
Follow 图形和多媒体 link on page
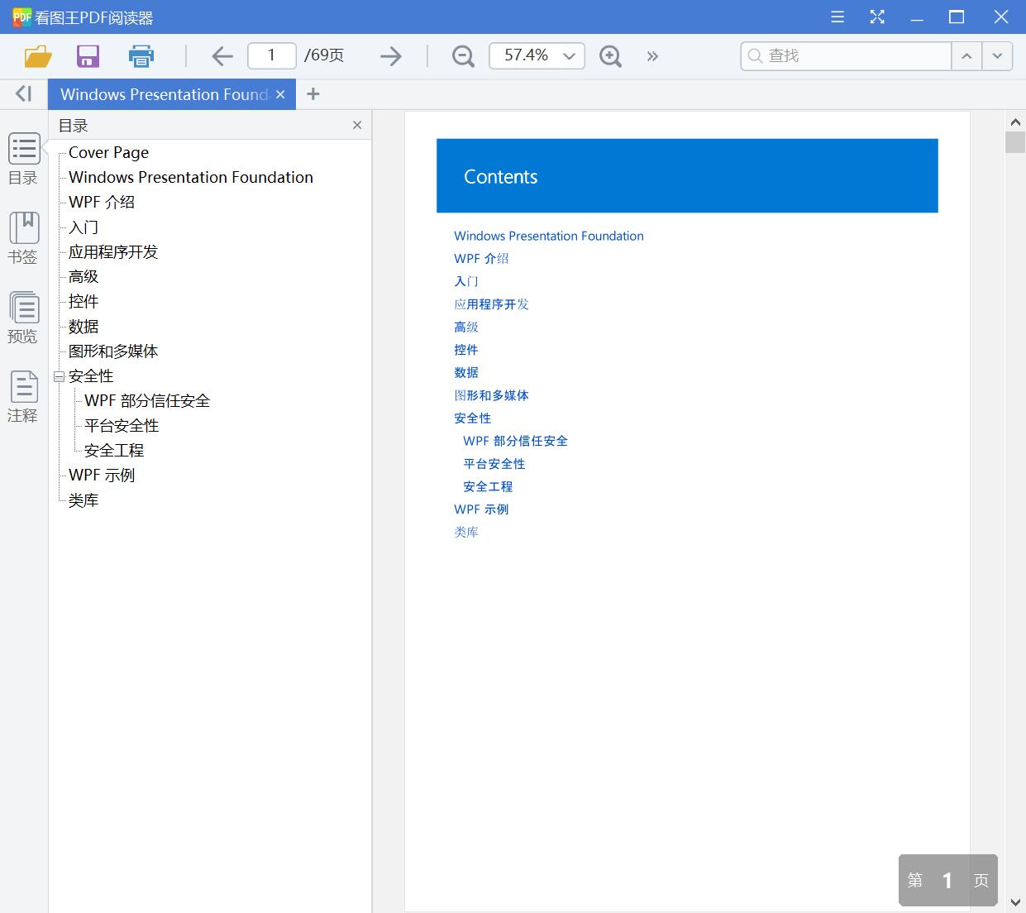(x=491, y=395)
